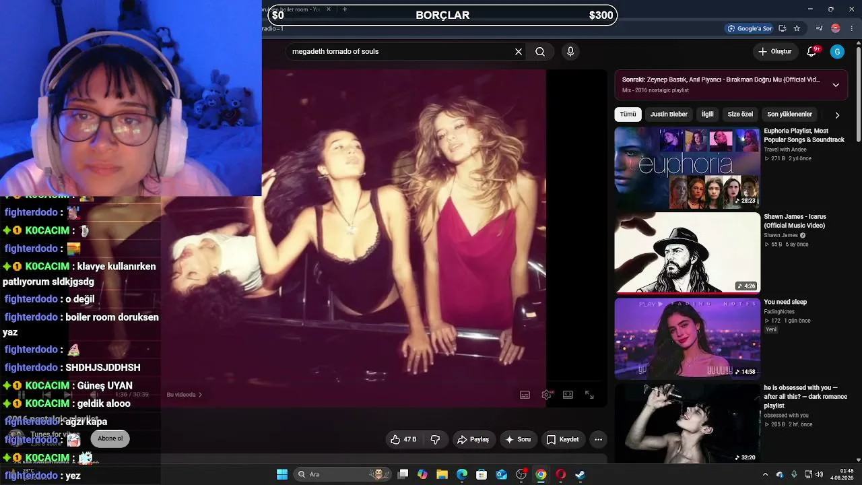Open the video player settings gear
Image resolution: width=862 pixels, height=485 pixels.
pyautogui.click(x=546, y=395)
